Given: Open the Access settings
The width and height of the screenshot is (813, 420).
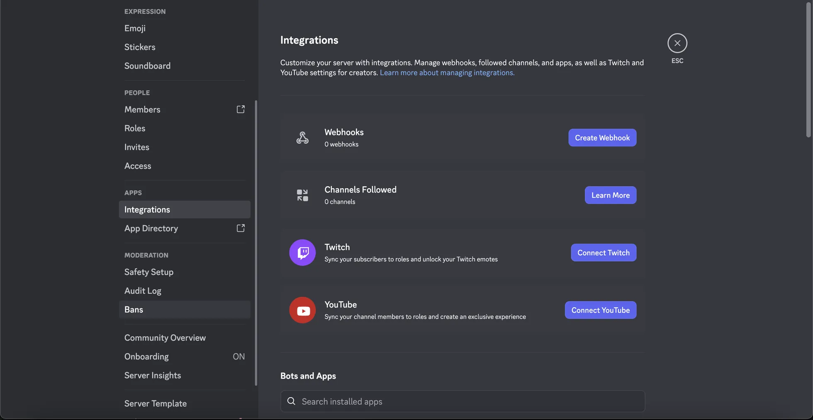Looking at the screenshot, I should click(185, 166).
